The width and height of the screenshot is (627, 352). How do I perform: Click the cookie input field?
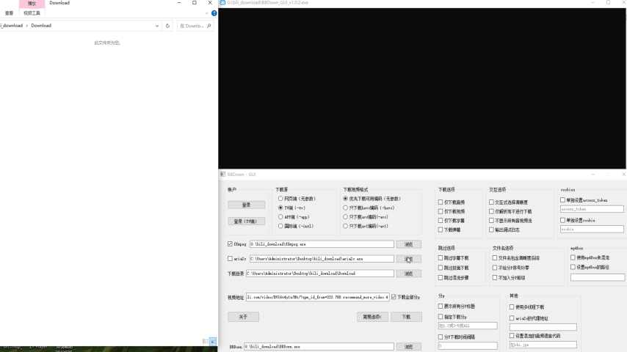pyautogui.click(x=592, y=230)
